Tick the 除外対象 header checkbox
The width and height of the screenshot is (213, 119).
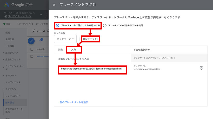pos(32,49)
